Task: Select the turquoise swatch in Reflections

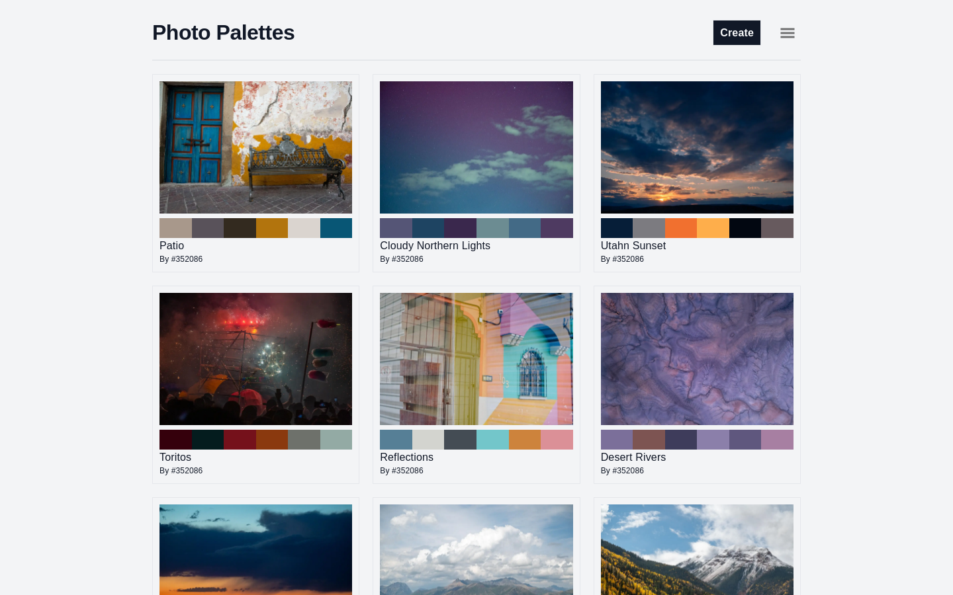Action: click(492, 440)
